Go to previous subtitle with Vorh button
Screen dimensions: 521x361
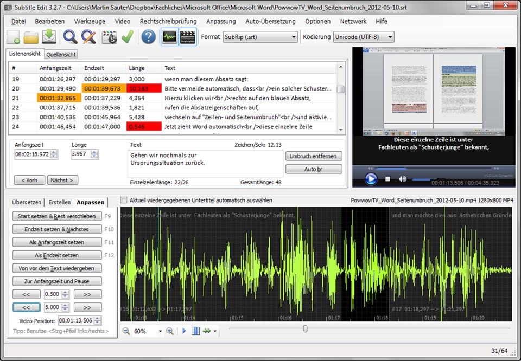[29, 180]
